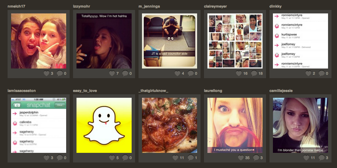Open comments on camillejessie's photo
This screenshot has width=337, height=168.
tap(321, 158)
